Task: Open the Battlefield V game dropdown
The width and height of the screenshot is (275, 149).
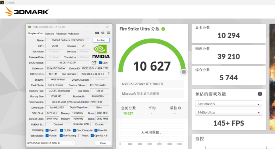Action: 229,104
